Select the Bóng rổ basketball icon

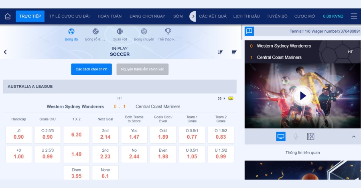95,32
